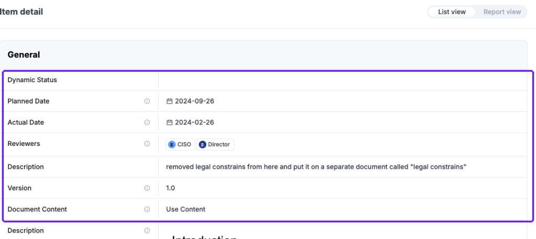Click the CISO reviewer avatar icon

click(x=172, y=144)
